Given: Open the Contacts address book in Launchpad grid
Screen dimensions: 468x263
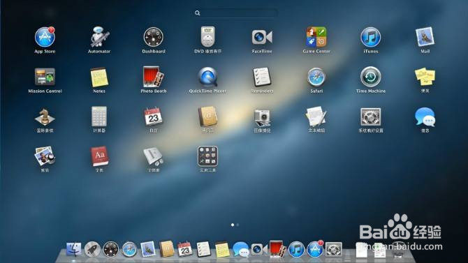Looking at the screenshot, I should [x=207, y=117].
